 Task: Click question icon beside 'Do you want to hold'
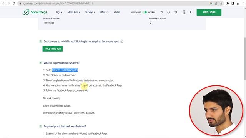tap(40, 41)
